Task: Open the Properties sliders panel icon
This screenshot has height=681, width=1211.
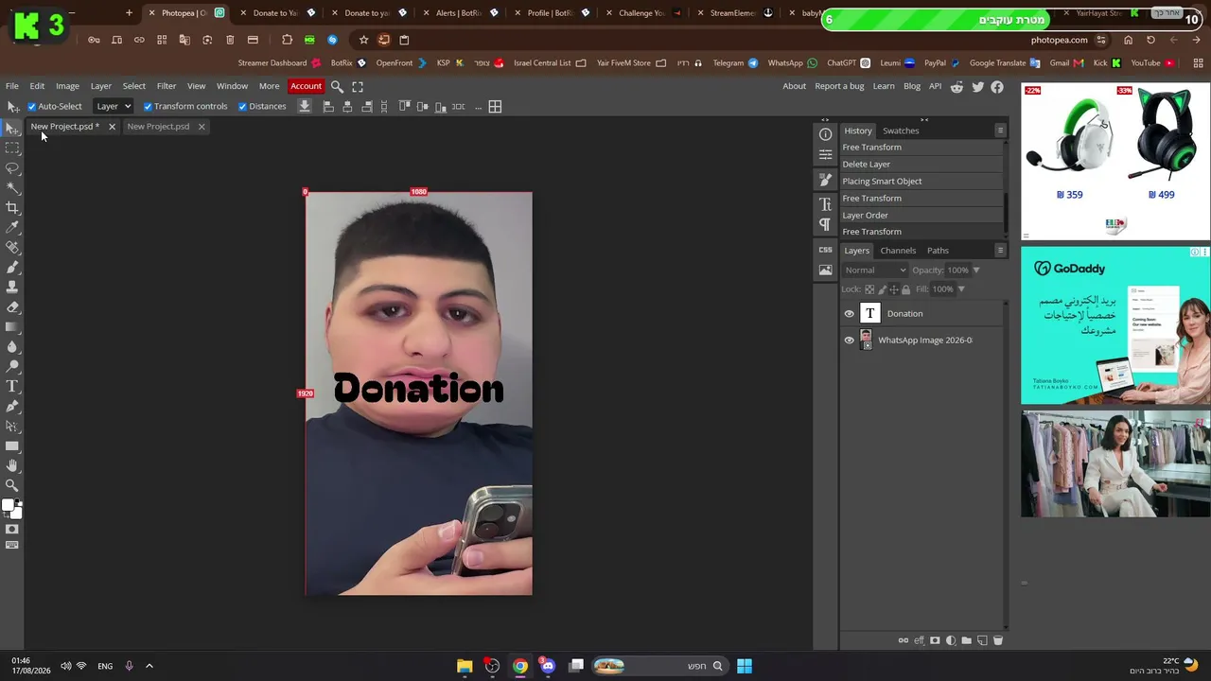Action: click(x=826, y=154)
